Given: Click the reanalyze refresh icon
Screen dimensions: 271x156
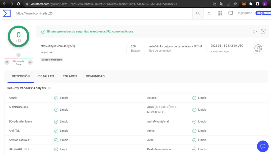Looking at the screenshot, I should point(255,32).
